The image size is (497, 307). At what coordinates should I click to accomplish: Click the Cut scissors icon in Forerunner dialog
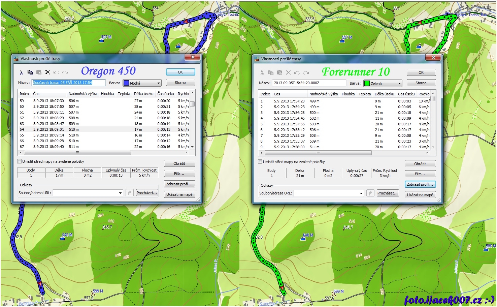tap(262, 72)
